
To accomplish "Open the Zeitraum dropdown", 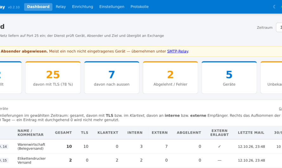I will click(x=279, y=27).
